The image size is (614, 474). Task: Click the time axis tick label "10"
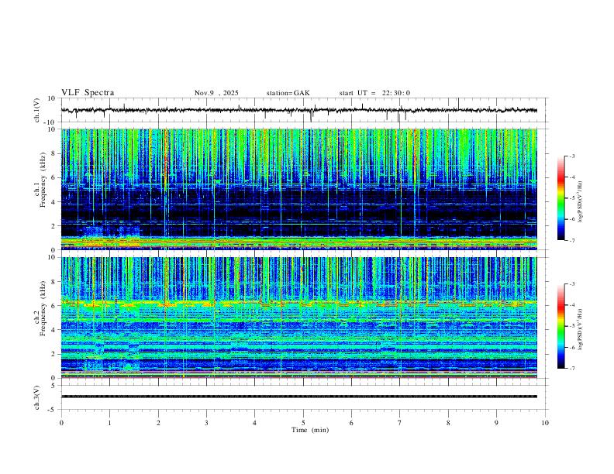[x=545, y=423]
